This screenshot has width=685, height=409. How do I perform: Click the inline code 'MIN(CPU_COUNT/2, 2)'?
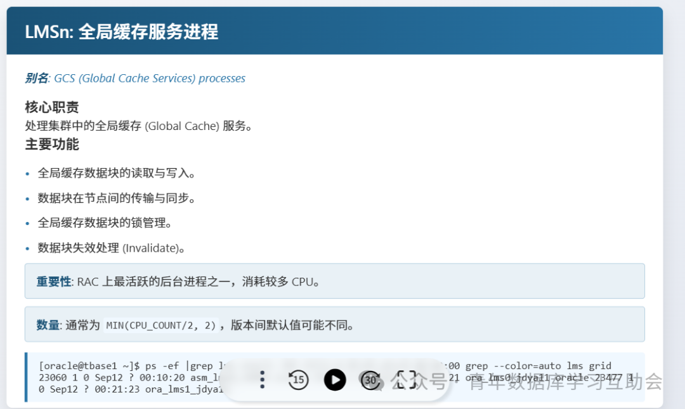(x=161, y=325)
